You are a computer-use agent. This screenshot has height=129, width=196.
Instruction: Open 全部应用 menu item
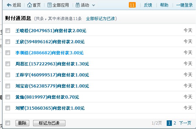tap(61, 5)
